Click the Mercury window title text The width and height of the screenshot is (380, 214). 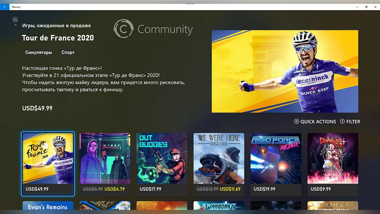pos(16,7)
